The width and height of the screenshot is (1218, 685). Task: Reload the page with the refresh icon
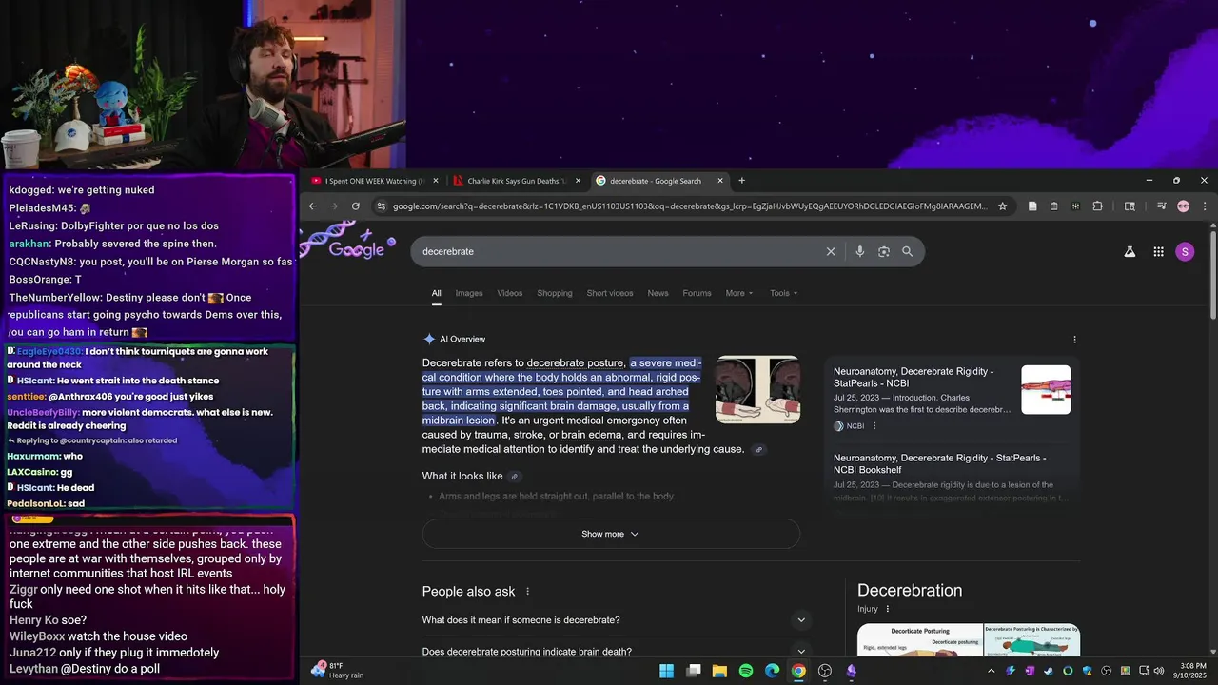tap(356, 205)
